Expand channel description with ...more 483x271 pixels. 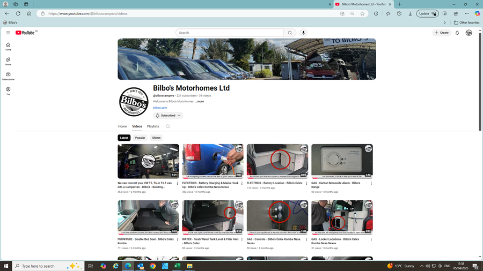coord(200,101)
